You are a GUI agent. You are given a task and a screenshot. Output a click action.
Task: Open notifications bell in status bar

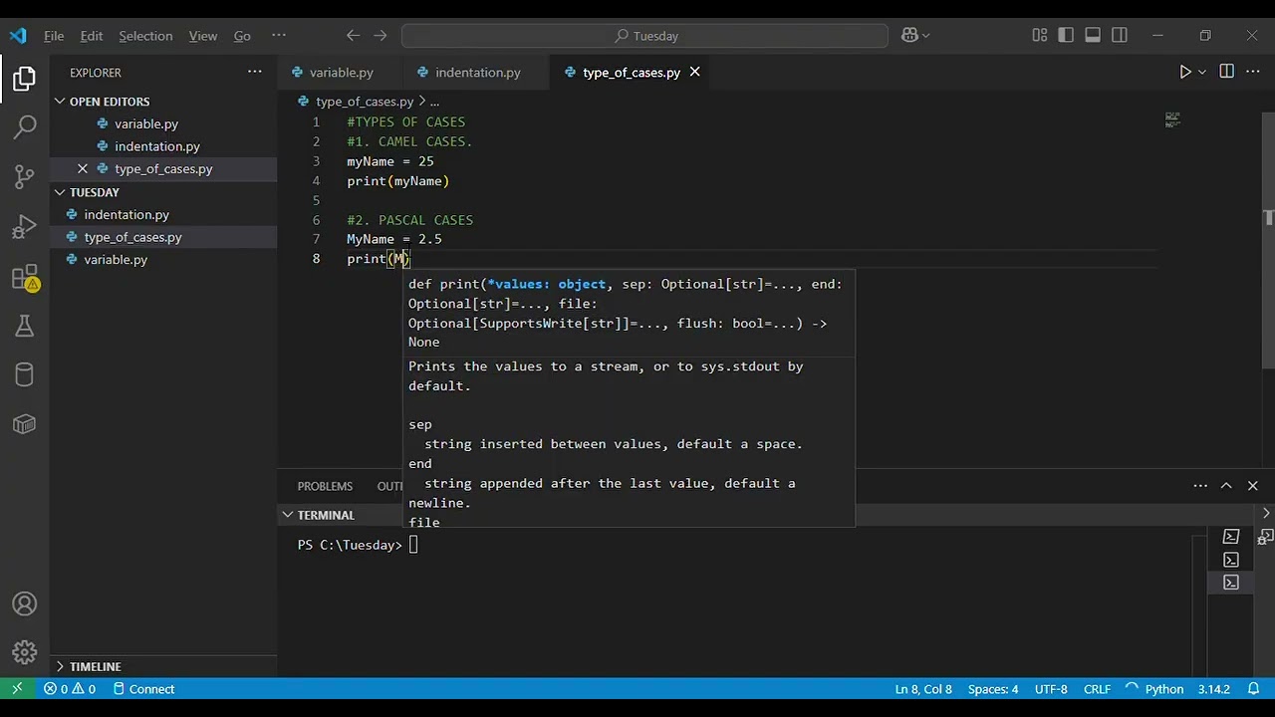tap(1254, 689)
